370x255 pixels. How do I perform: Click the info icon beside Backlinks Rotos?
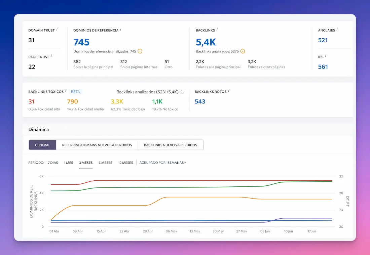tap(228, 91)
